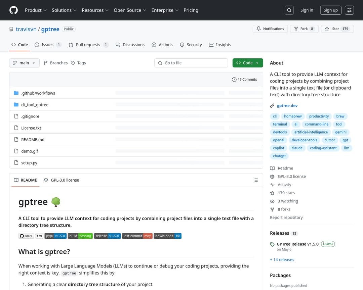The image size is (363, 290).
Task: Visit the gptree.dev website link
Action: (x=287, y=106)
